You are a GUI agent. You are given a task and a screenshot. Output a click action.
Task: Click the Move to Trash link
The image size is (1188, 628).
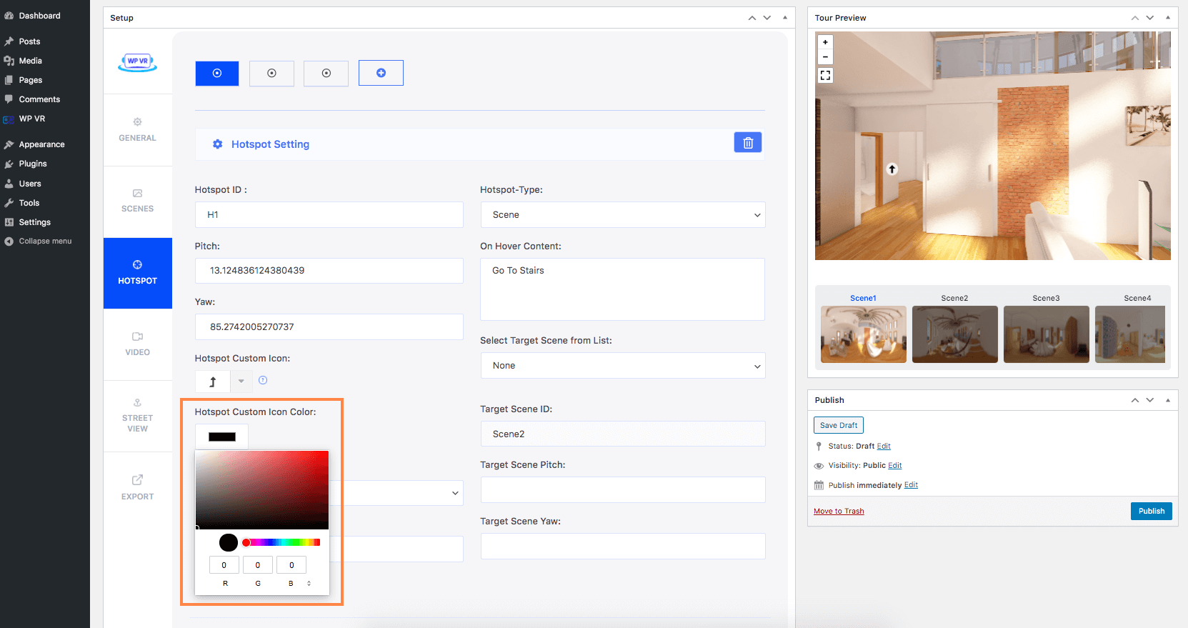[839, 511]
